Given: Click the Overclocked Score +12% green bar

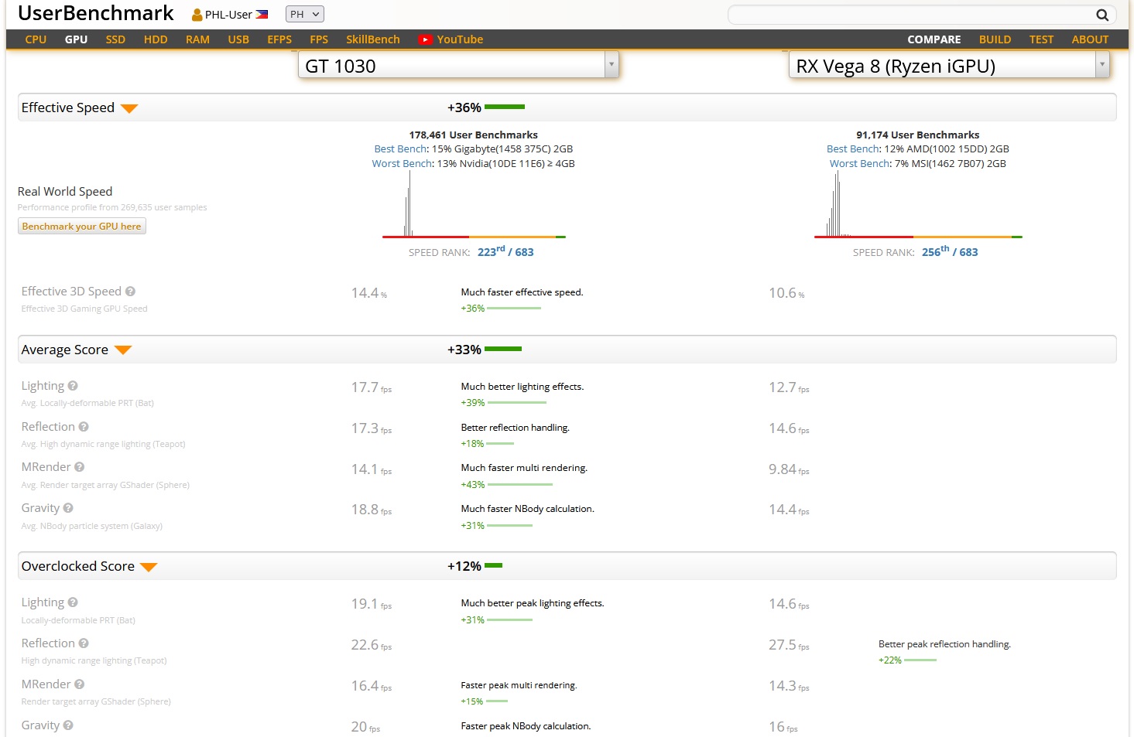Looking at the screenshot, I should click(x=494, y=565).
